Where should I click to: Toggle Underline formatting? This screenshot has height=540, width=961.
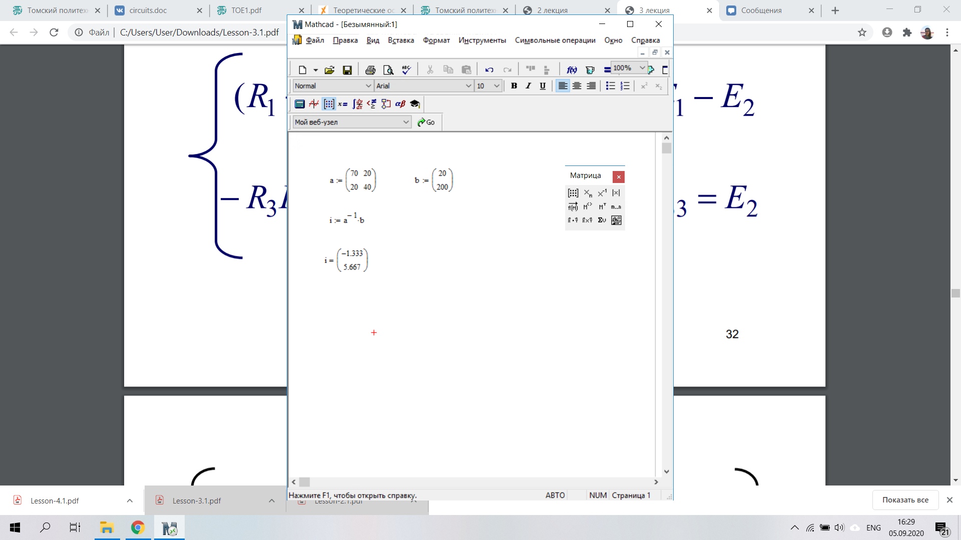(x=543, y=86)
